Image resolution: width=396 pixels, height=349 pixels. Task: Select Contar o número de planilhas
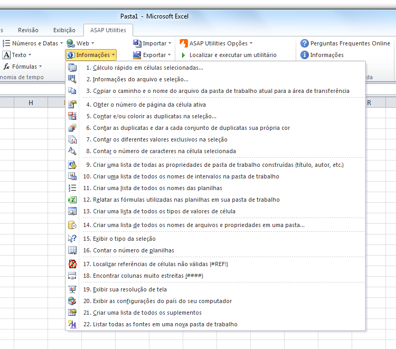coord(215,250)
